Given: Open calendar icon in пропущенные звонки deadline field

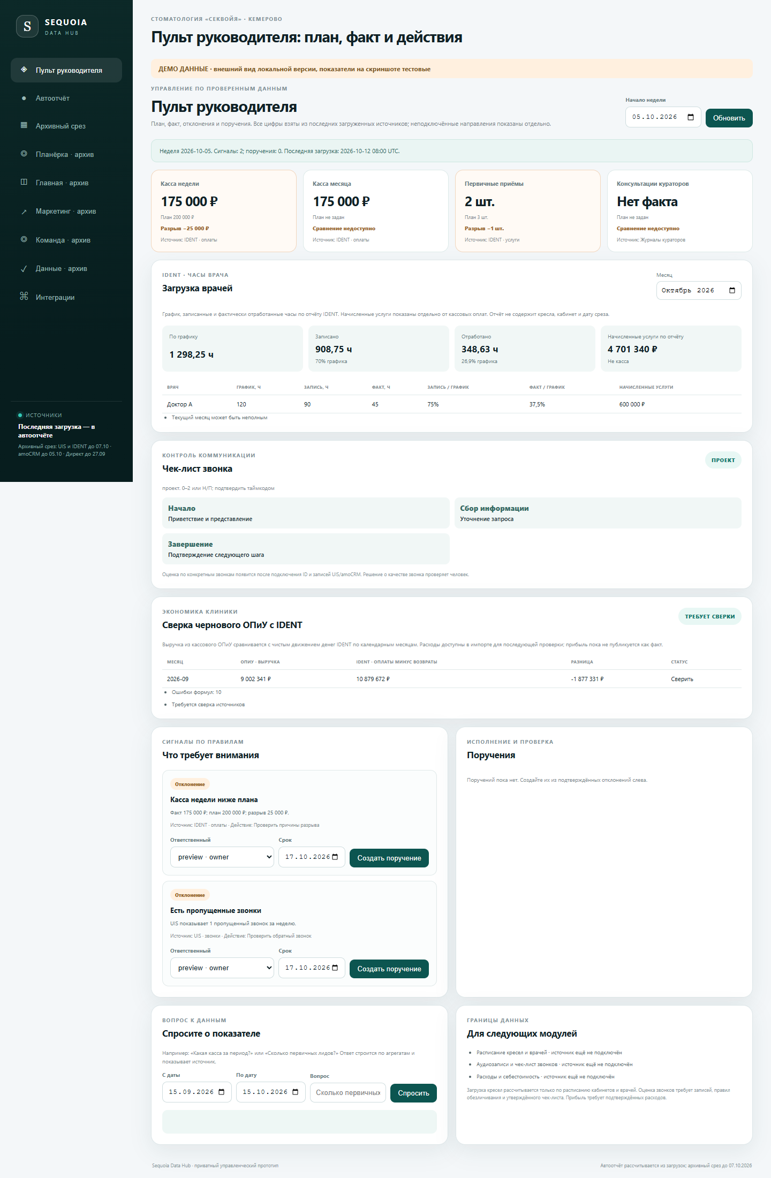Looking at the screenshot, I should (x=335, y=968).
